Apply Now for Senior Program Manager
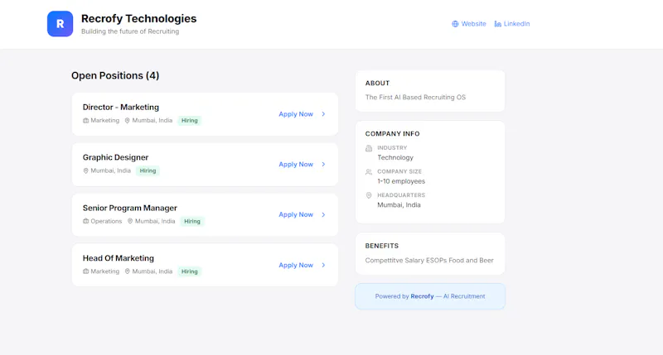The width and height of the screenshot is (663, 355). (296, 214)
